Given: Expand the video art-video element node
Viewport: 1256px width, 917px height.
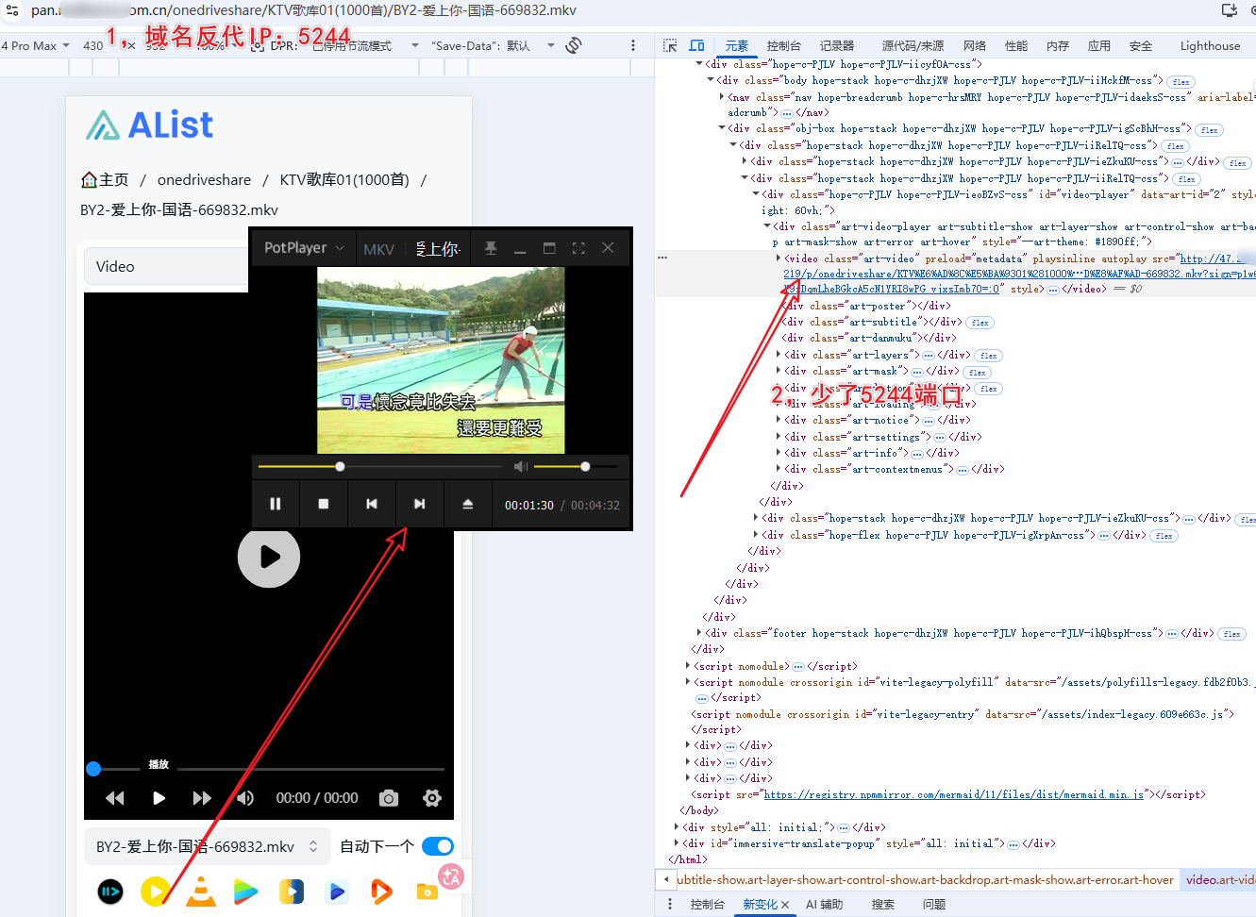Looking at the screenshot, I should (779, 258).
